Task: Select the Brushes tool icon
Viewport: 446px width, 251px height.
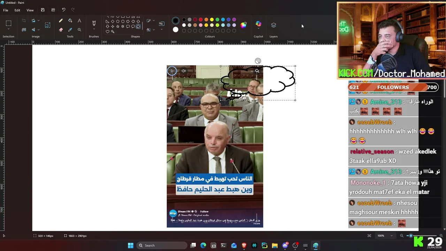Action: click(94, 23)
